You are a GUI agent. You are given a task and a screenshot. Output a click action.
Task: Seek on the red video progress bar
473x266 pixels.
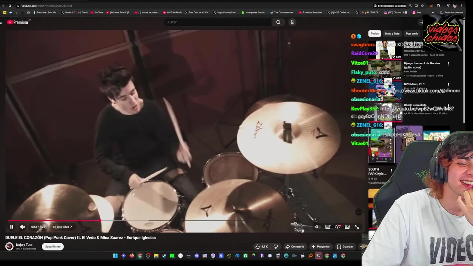54,221
